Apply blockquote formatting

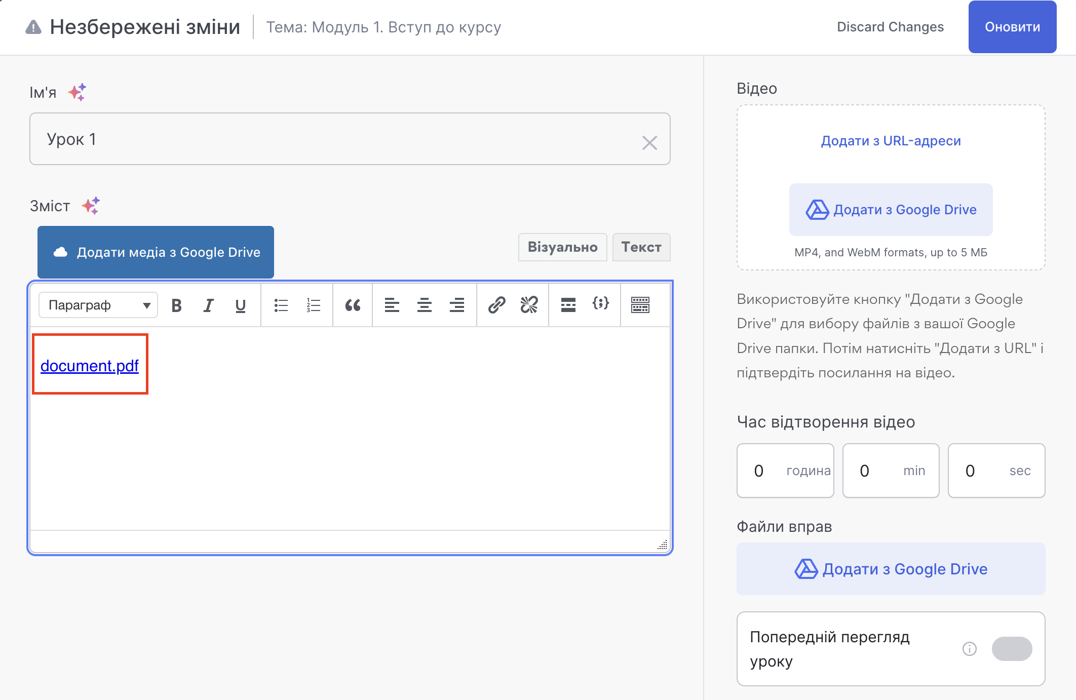click(x=353, y=305)
